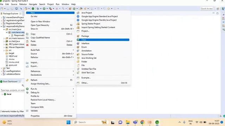The width and height of the screenshot is (225, 126).
Task: Click the Import... icon in context menu
Action: tap(27, 63)
